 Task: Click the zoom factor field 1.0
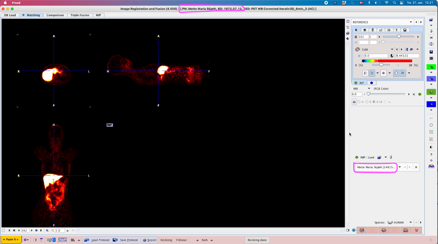click(60, 230)
